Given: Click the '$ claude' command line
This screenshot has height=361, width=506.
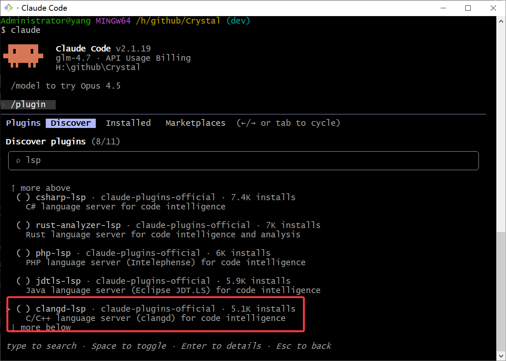Looking at the screenshot, I should click(21, 30).
